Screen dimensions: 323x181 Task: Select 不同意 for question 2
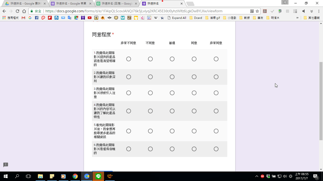150,77
